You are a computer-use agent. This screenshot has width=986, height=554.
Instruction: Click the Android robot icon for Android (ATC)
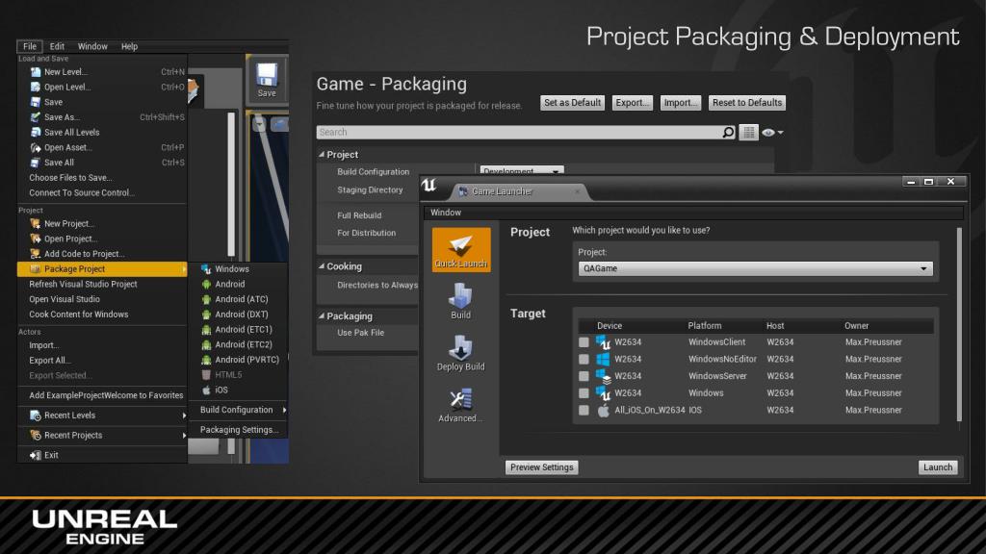(x=206, y=299)
